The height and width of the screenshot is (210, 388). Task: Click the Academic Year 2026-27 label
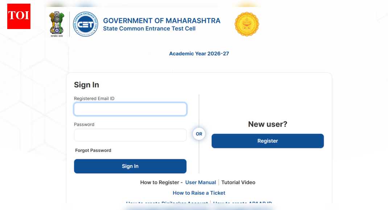coord(199,53)
